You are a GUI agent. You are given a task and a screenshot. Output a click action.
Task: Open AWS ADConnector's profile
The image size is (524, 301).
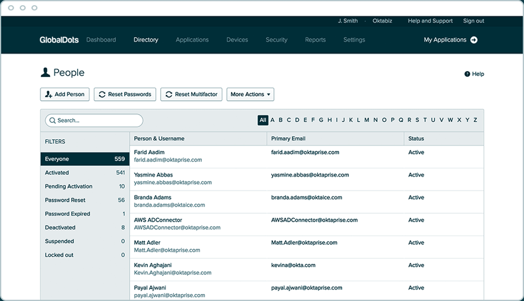click(x=158, y=220)
